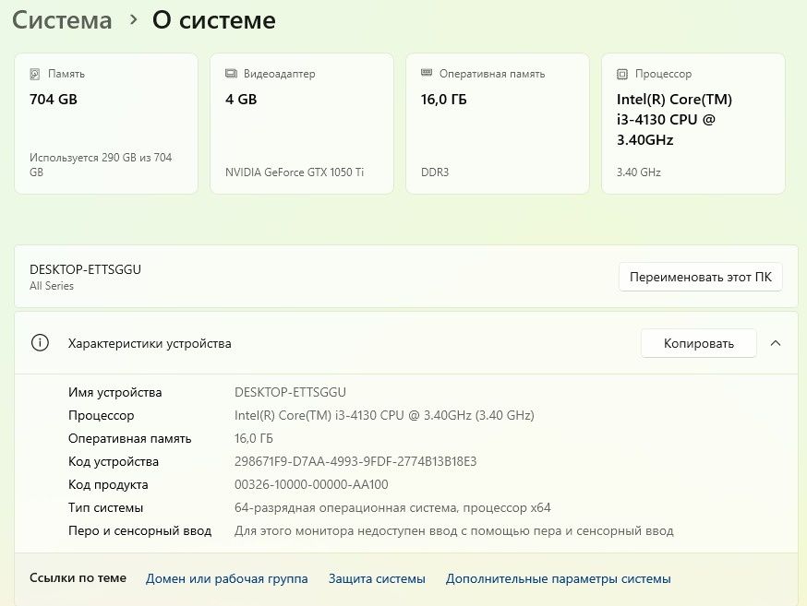Screen dimensions: 807x606
Task: Copy device specs with Копировать button
Action: (x=698, y=343)
